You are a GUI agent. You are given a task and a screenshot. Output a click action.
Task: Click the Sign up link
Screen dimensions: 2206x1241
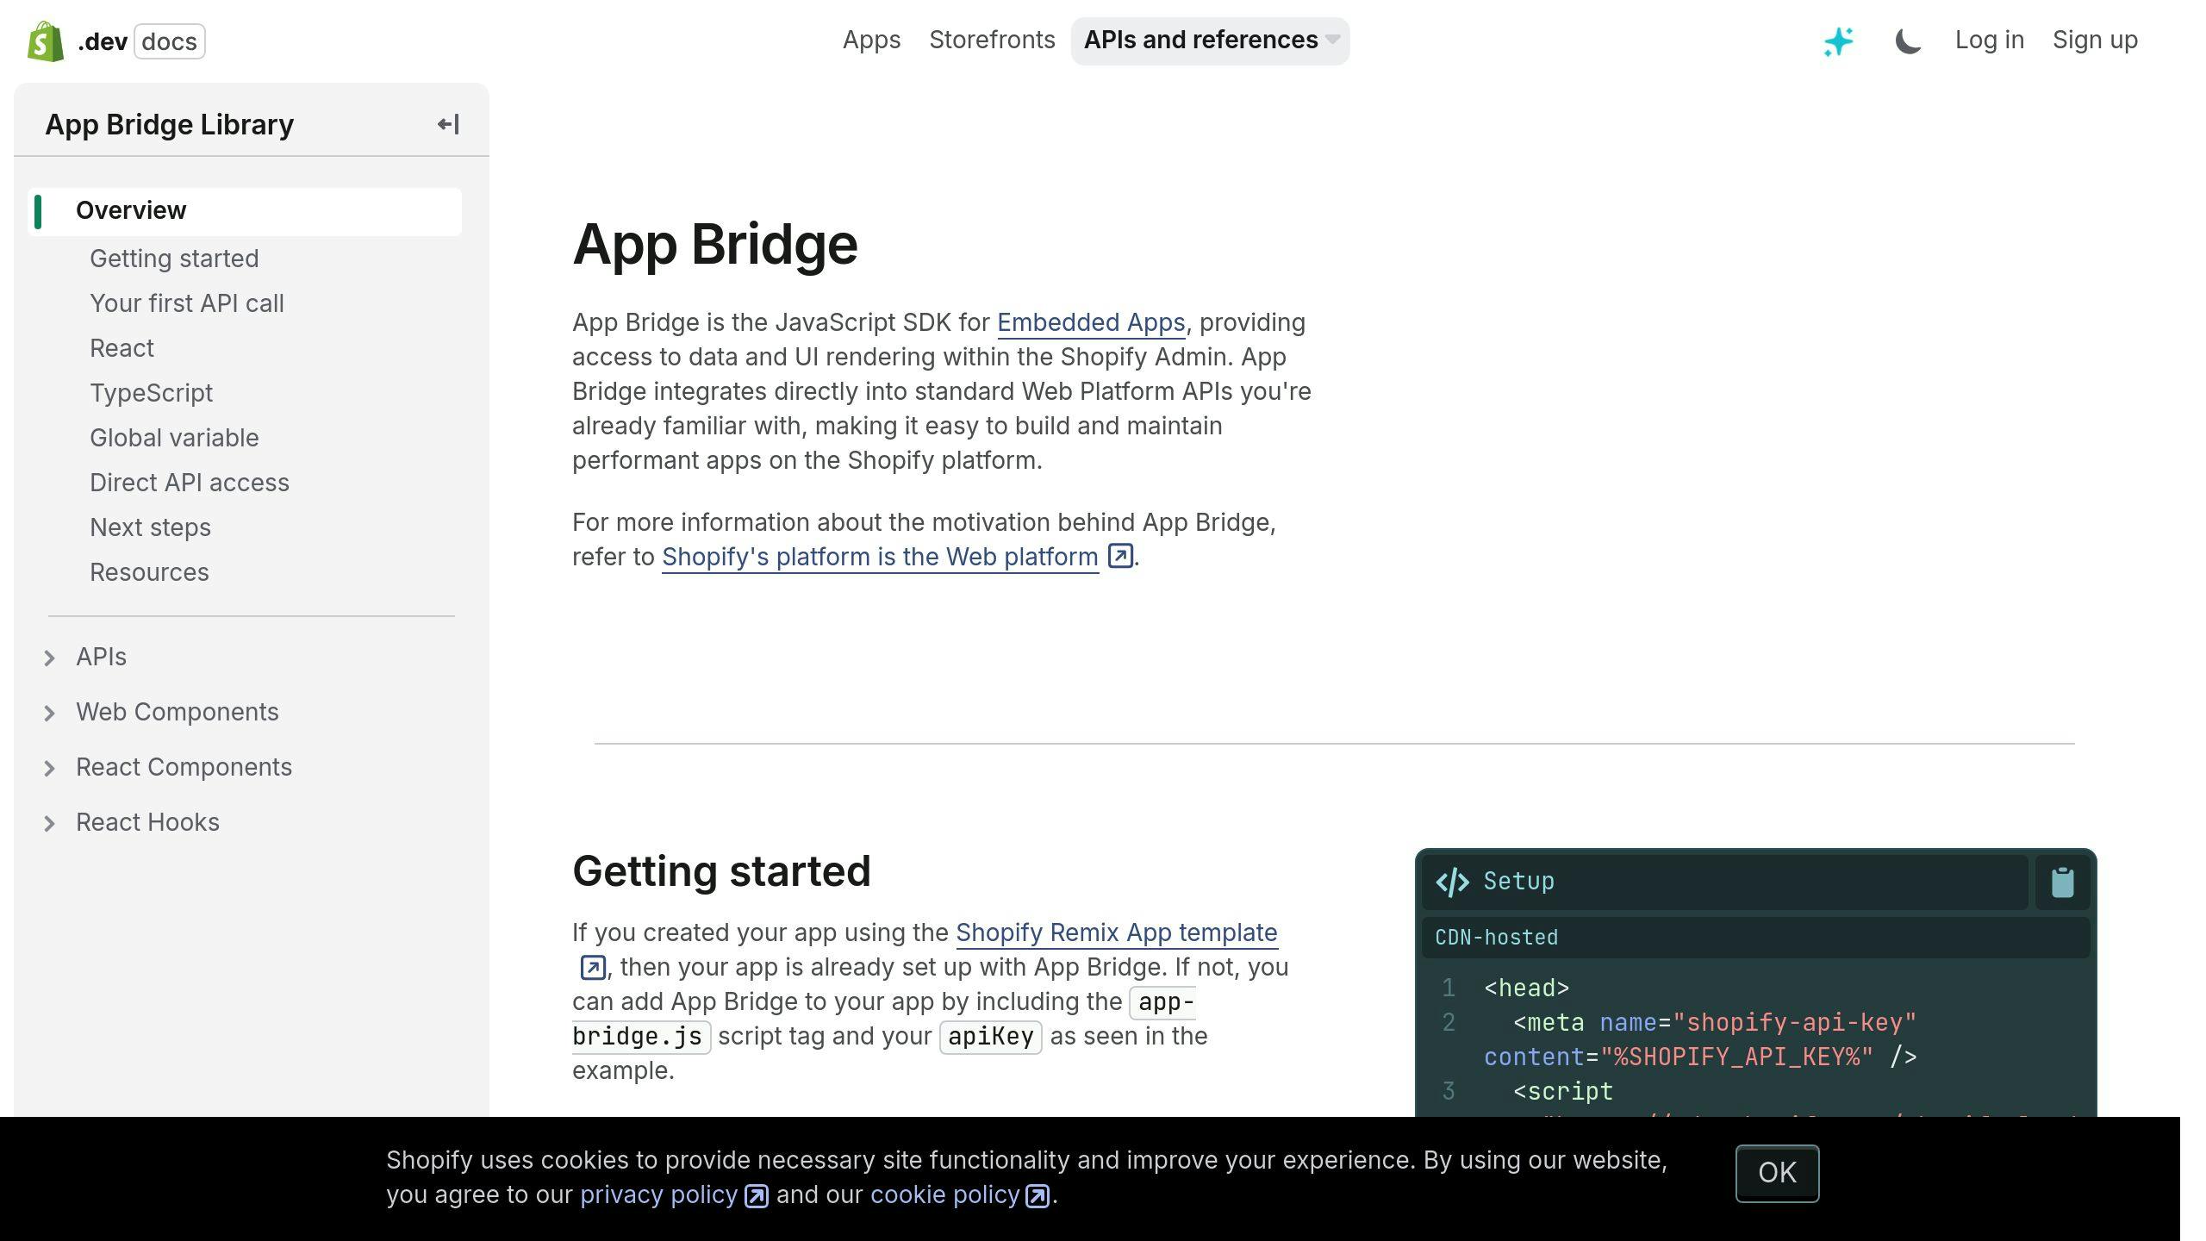click(x=2095, y=41)
